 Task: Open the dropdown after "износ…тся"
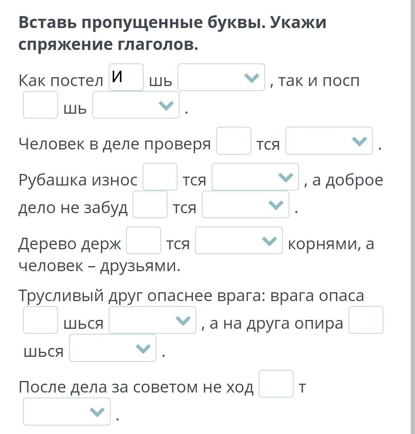click(255, 177)
